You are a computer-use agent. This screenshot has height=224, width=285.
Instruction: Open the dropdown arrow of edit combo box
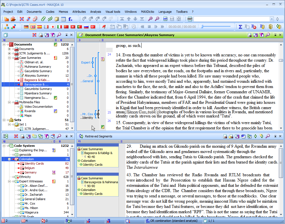272,19
